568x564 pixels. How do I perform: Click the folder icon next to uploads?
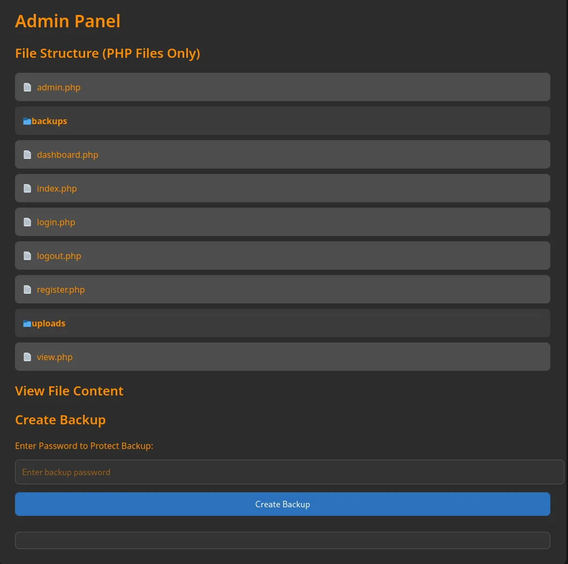click(x=27, y=323)
